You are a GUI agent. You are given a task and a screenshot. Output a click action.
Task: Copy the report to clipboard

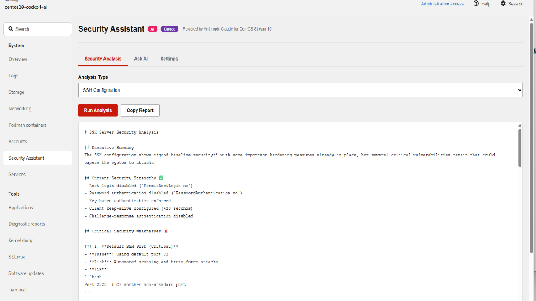pos(140,110)
